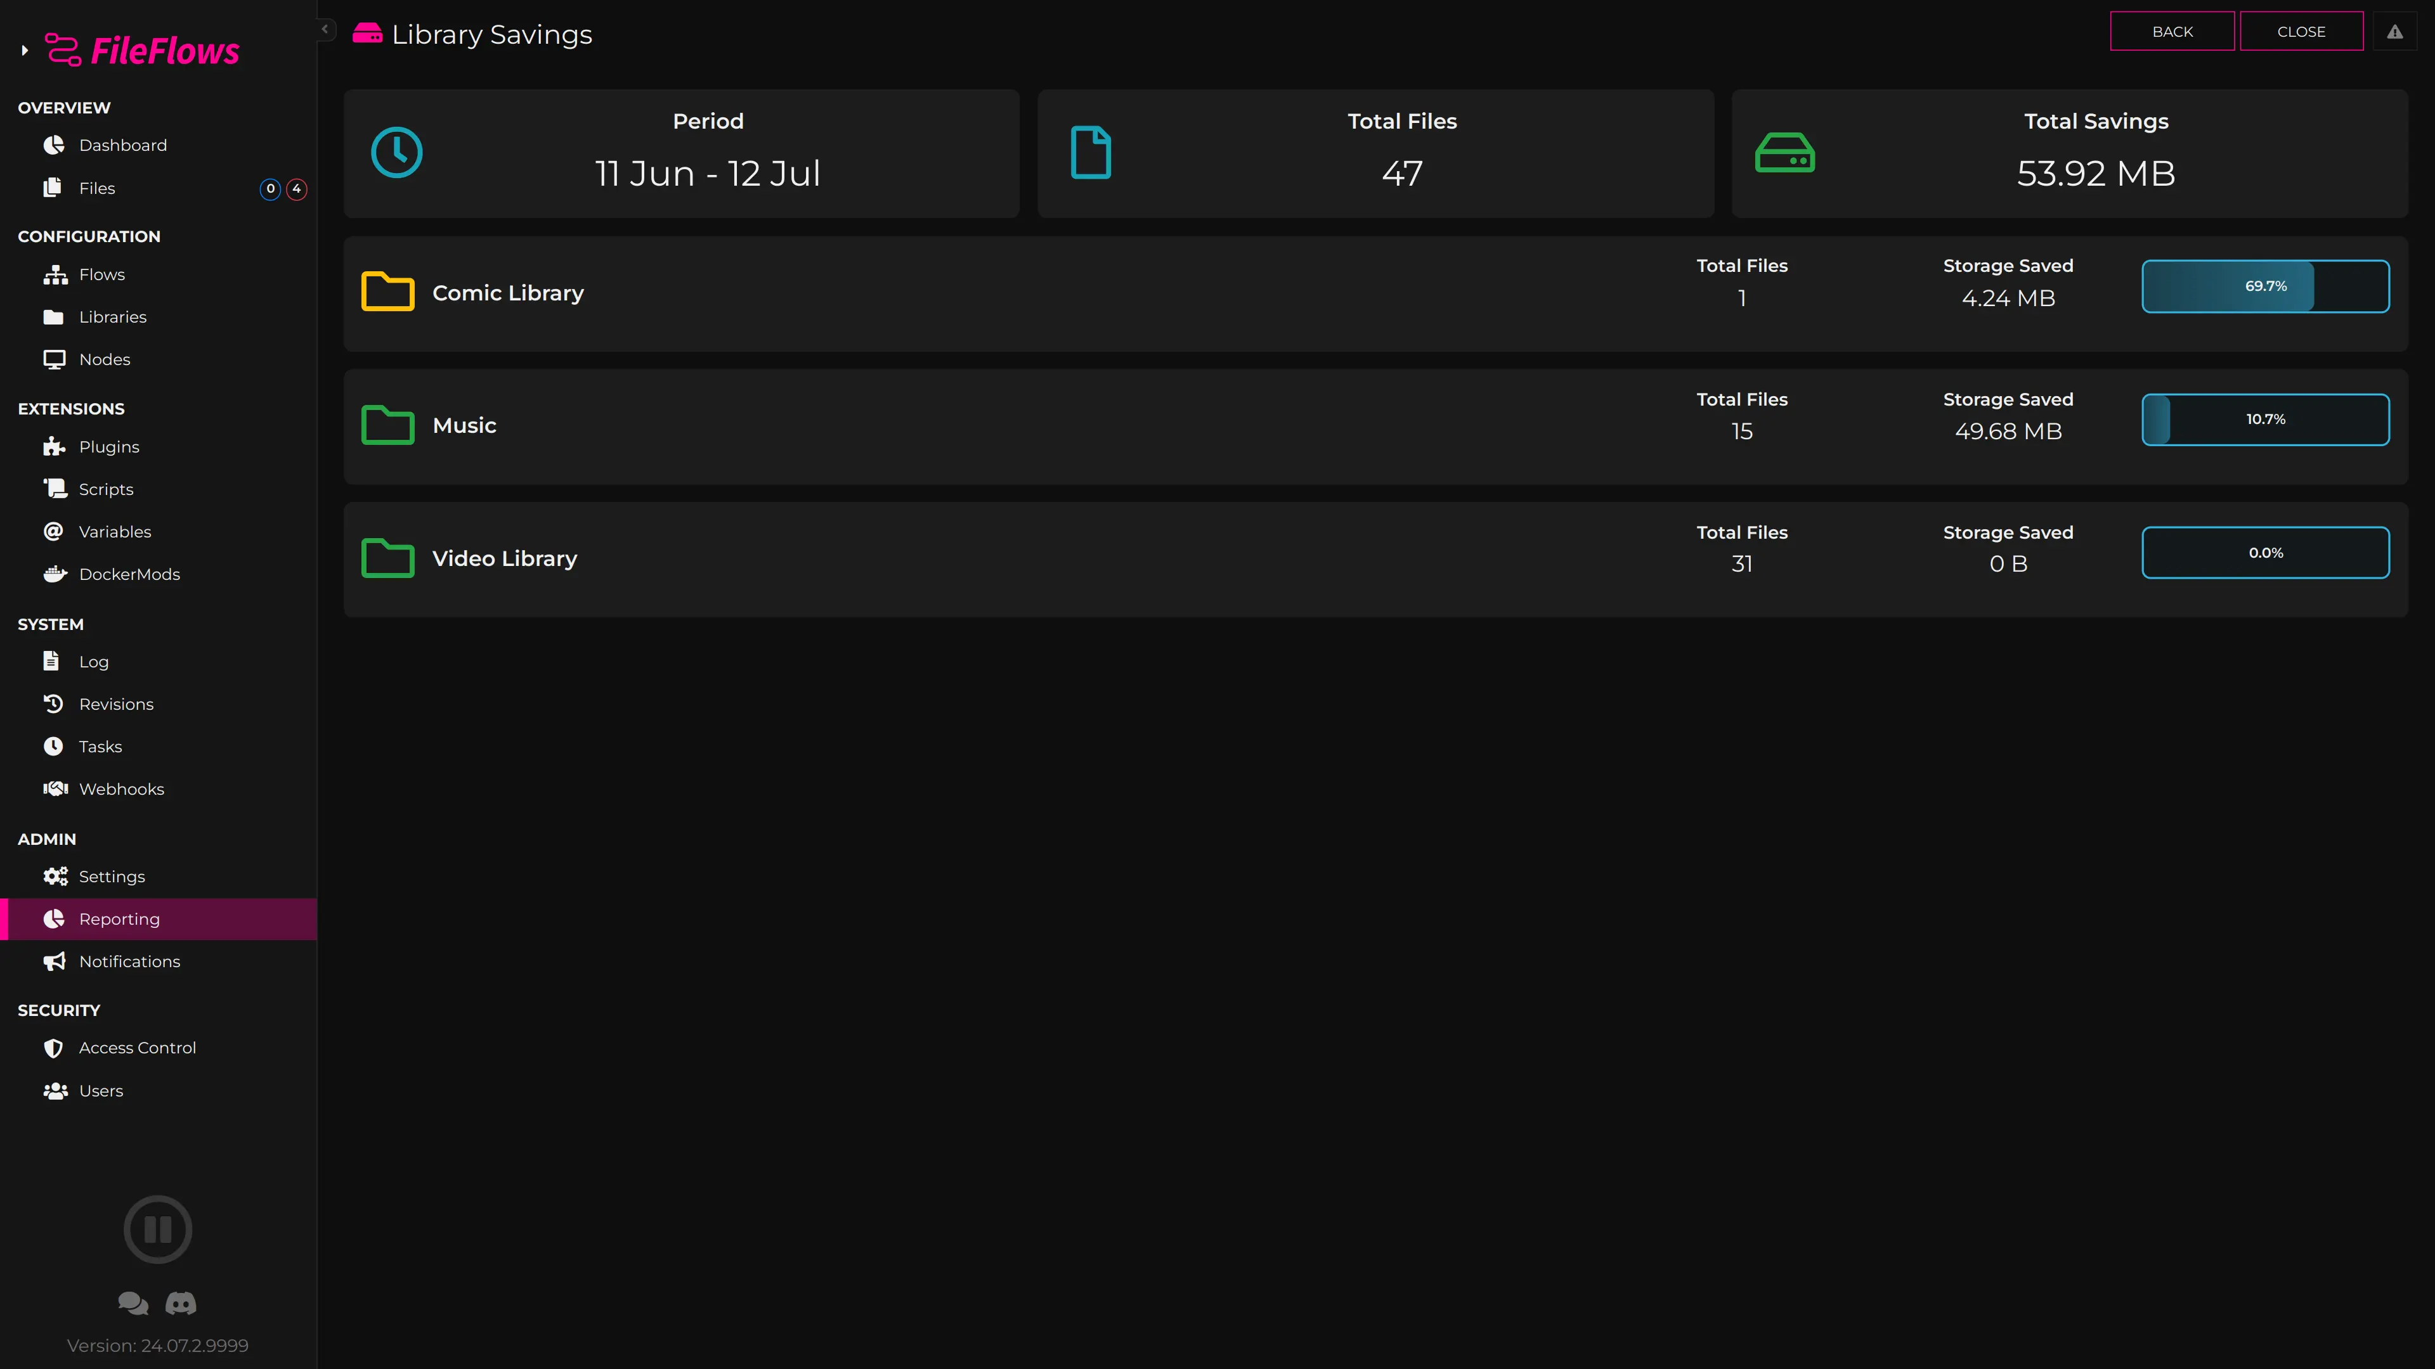
Task: Click the red 4 files badge
Action: click(x=297, y=189)
